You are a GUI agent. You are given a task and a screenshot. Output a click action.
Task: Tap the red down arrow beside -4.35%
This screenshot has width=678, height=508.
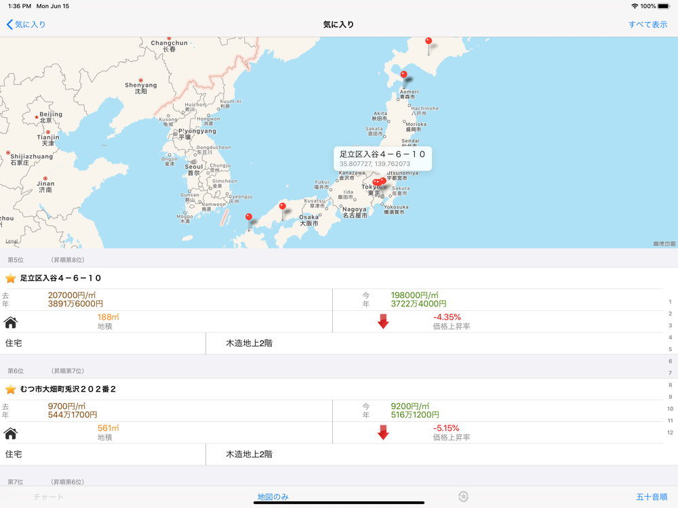coord(383,321)
